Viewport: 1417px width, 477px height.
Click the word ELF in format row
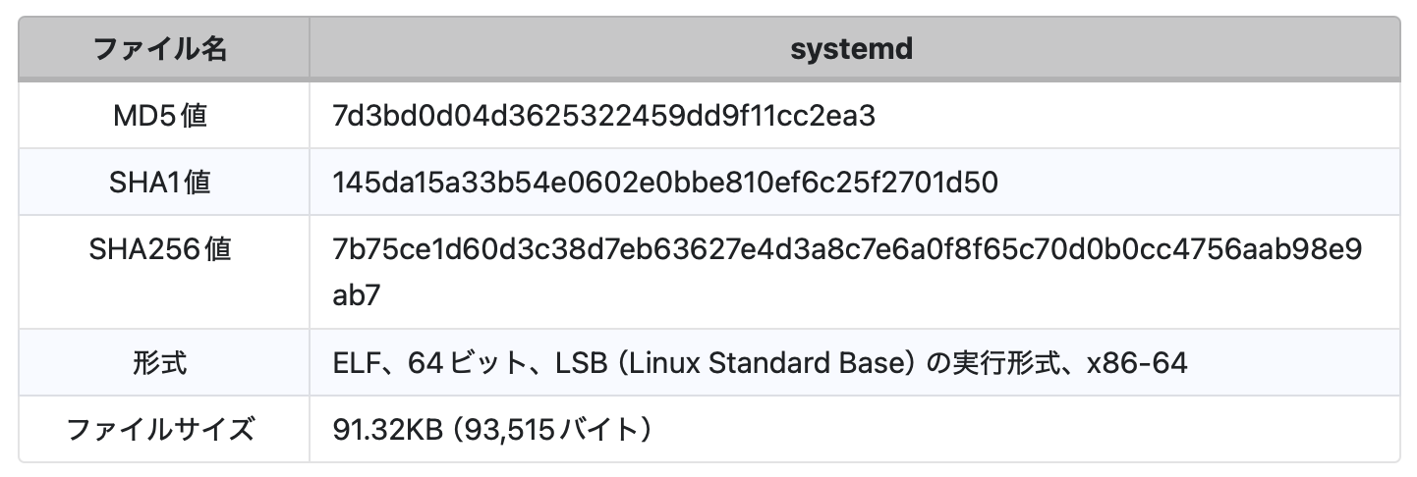pos(357,363)
